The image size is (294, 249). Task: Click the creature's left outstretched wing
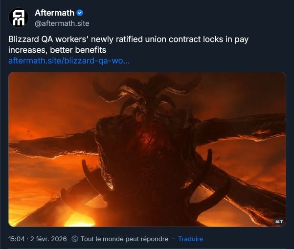point(53,144)
